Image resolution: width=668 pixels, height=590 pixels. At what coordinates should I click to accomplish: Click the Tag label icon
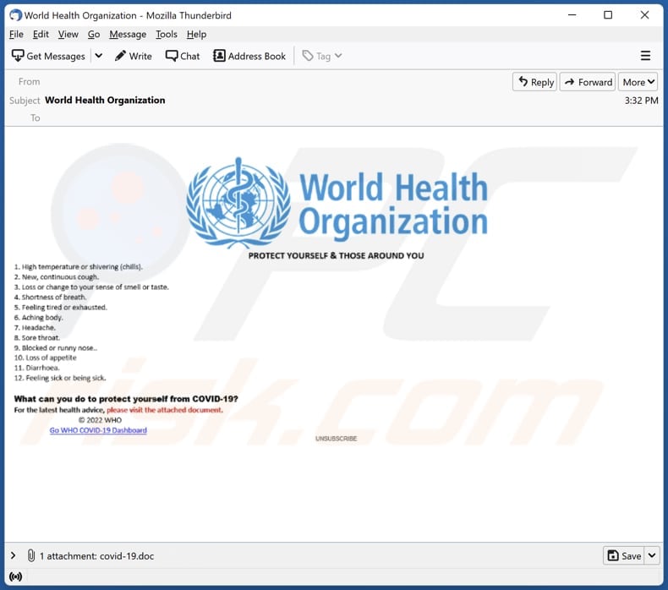tap(308, 56)
